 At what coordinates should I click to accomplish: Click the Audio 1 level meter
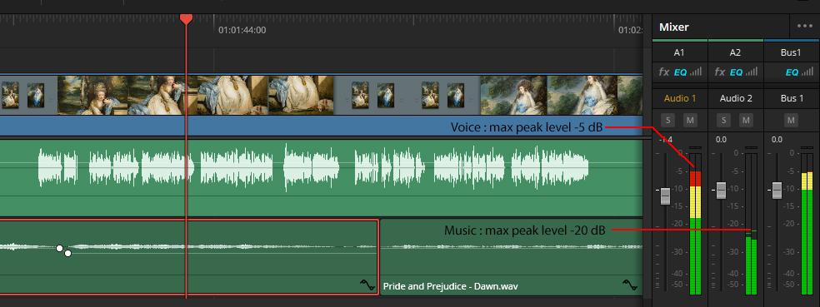pos(695,224)
